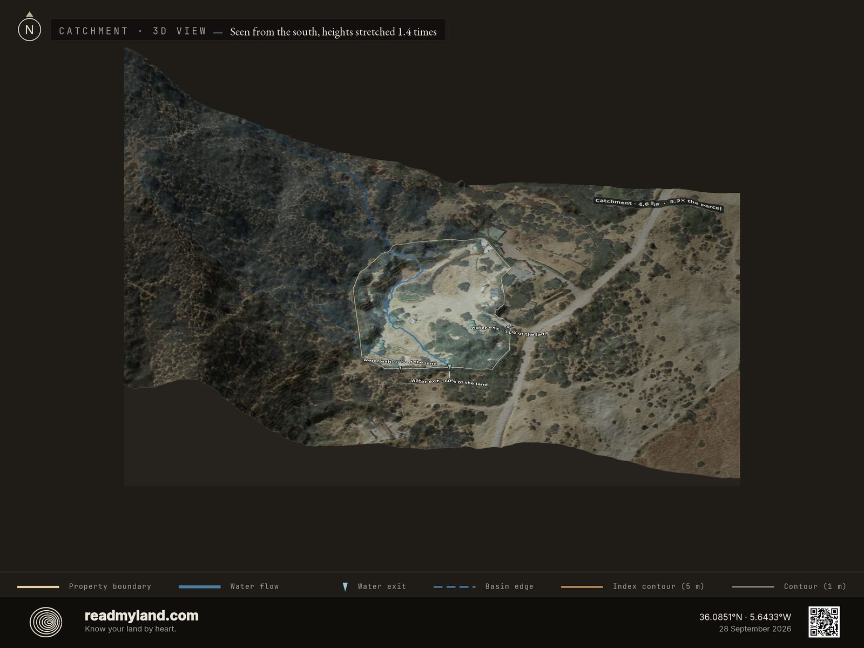Click the coordinates 36.0851°N · 5.6433°W

point(745,617)
